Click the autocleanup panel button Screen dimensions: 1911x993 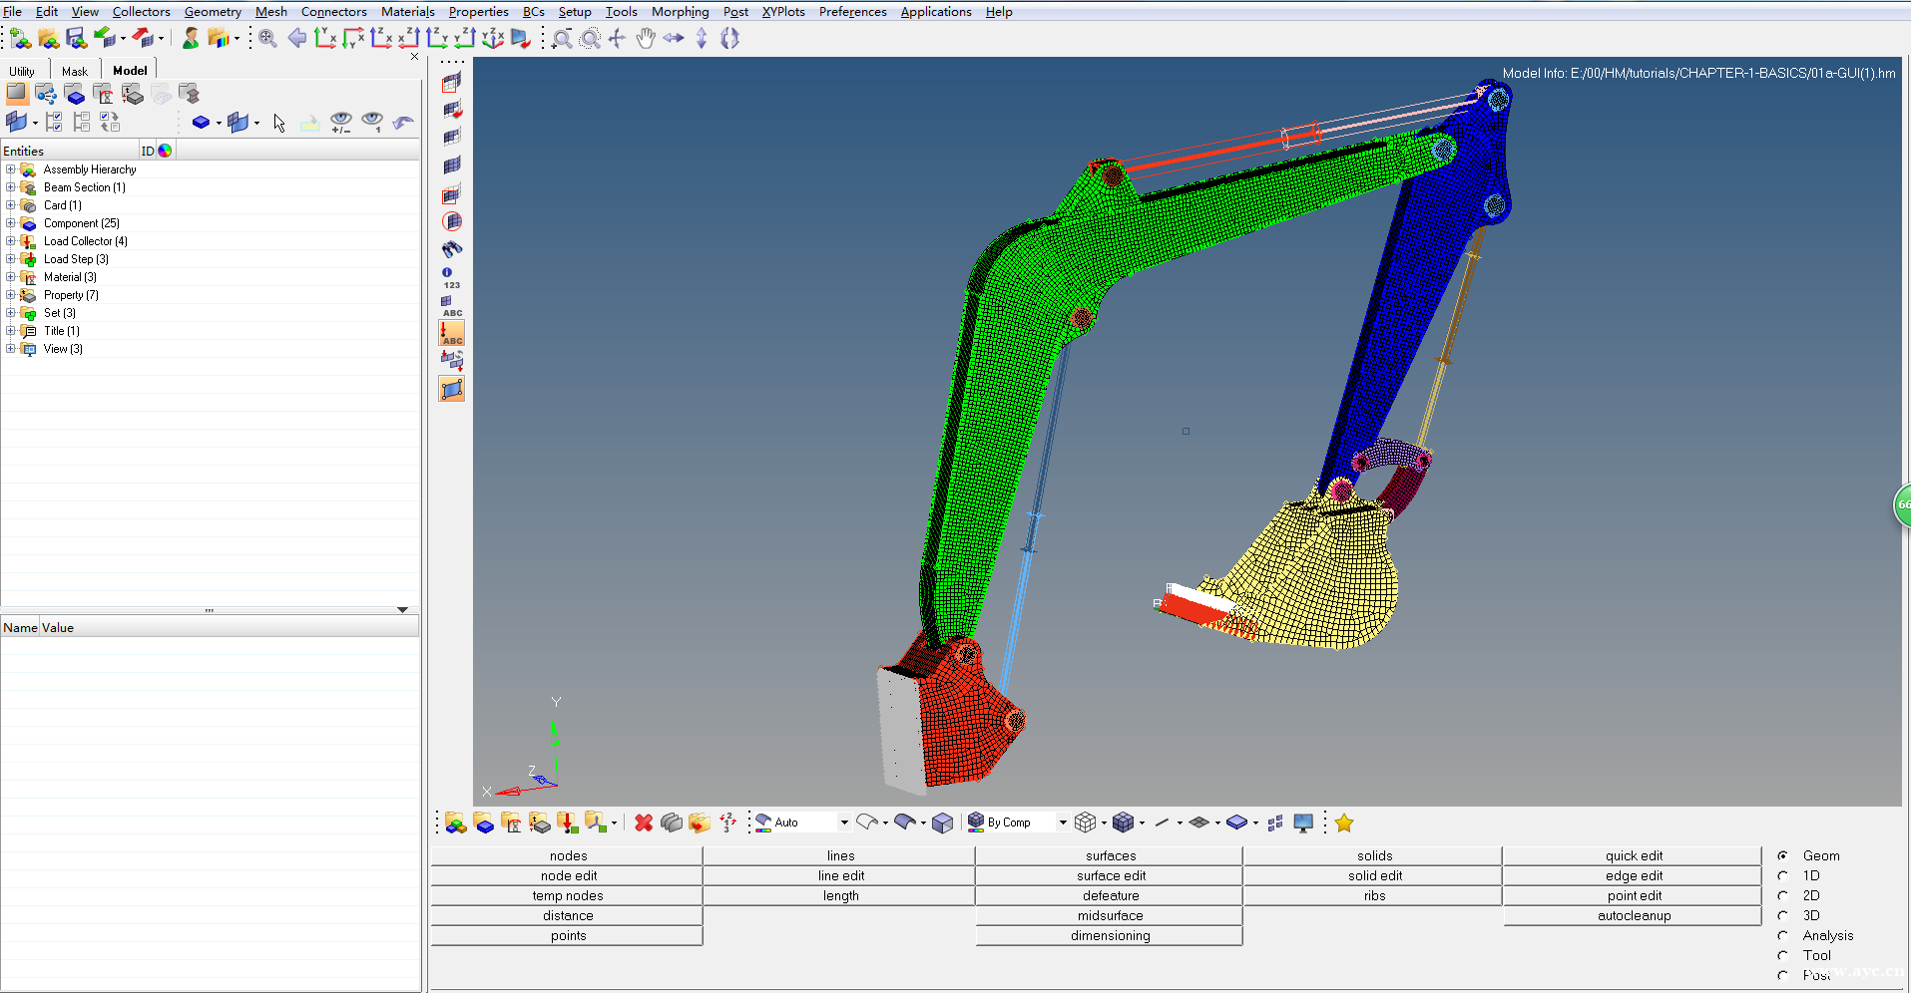point(1633,915)
